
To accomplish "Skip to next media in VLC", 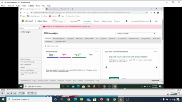I will coord(15,93).
